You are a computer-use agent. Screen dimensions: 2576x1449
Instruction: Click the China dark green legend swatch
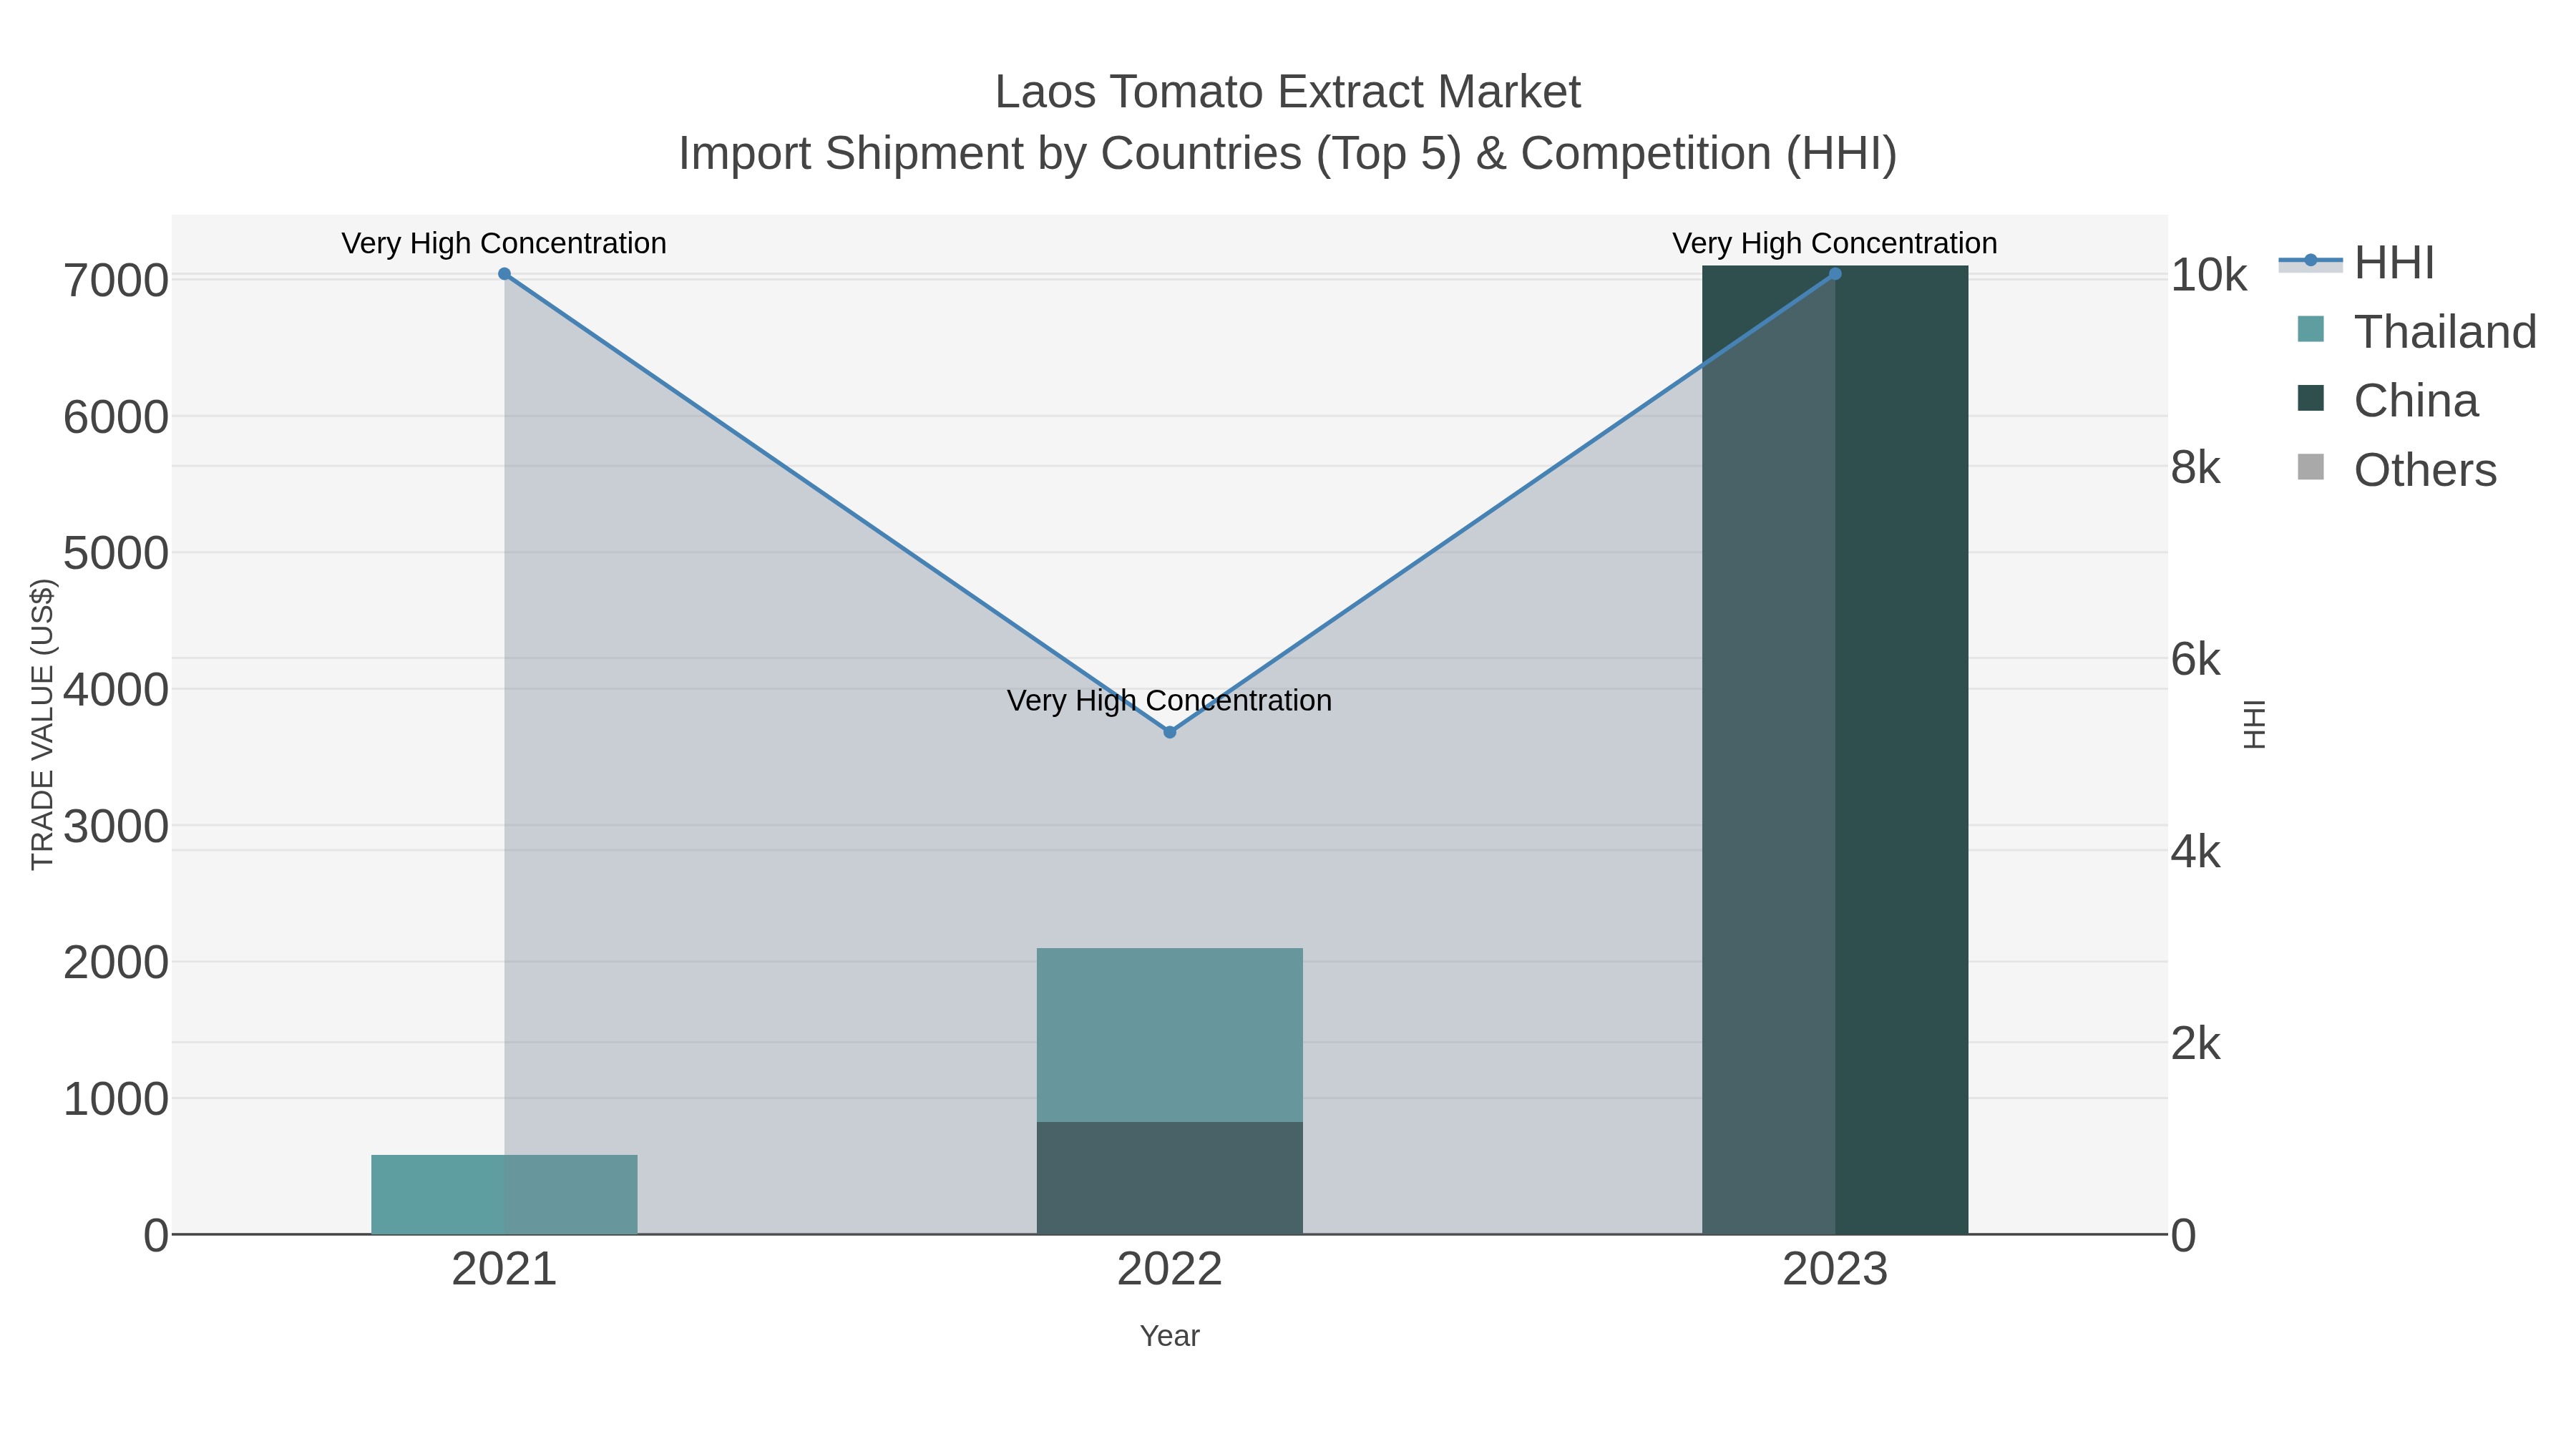click(x=2311, y=398)
